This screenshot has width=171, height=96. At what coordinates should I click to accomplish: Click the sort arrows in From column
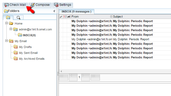[x=111, y=17]
